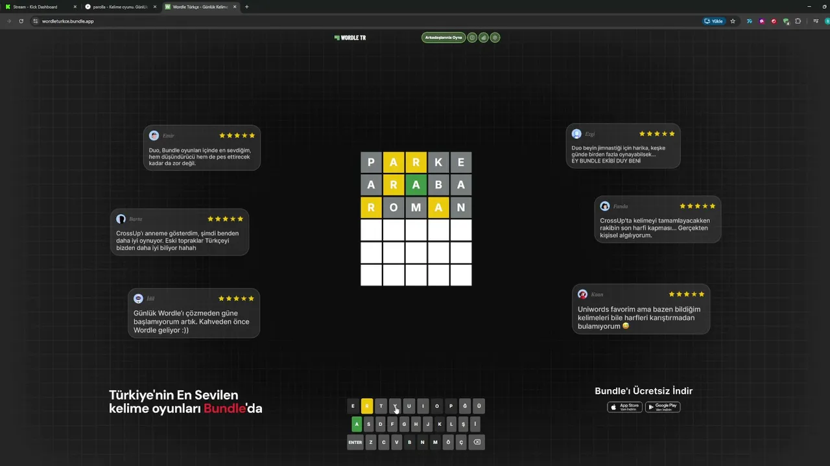Click Funda's avatar in the review card

pyautogui.click(x=605, y=206)
